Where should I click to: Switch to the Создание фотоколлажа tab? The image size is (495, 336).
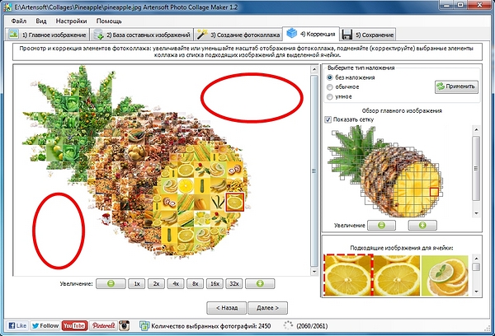pyautogui.click(x=238, y=35)
